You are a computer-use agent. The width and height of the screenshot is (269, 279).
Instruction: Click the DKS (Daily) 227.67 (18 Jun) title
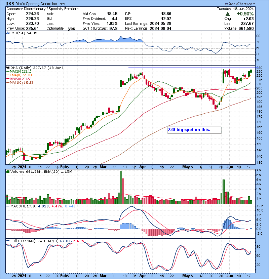(x=37, y=68)
